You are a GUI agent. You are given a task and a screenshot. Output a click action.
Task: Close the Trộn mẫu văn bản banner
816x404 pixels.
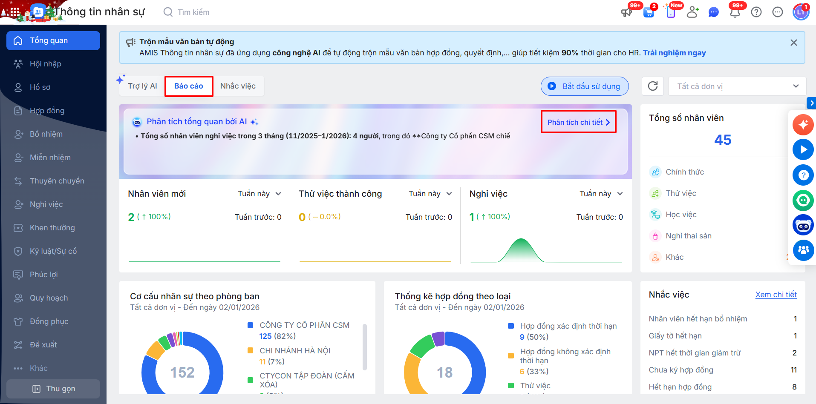pos(794,43)
